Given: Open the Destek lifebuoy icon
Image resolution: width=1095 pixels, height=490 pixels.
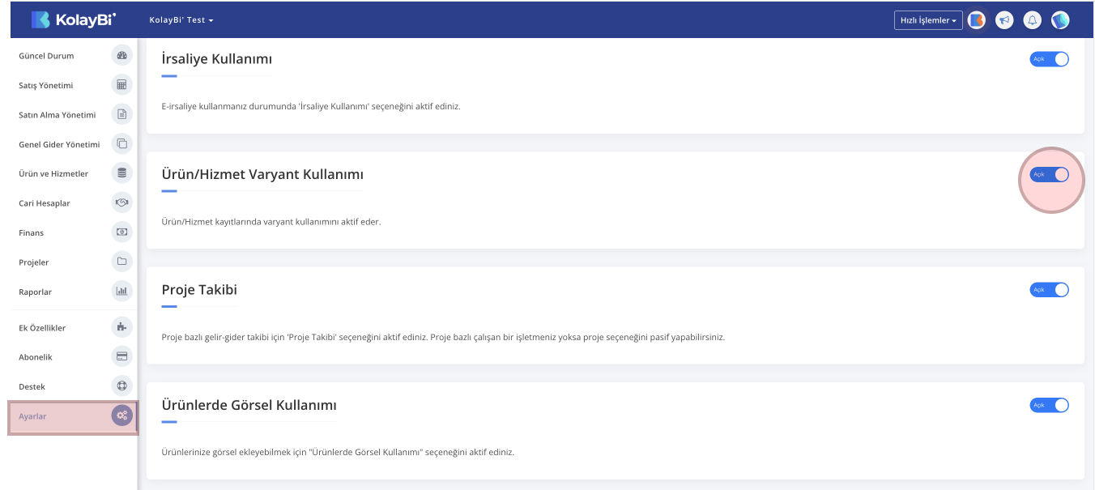Looking at the screenshot, I should point(121,386).
